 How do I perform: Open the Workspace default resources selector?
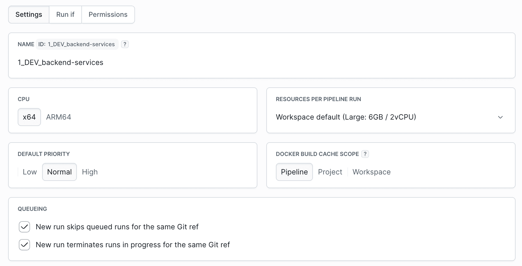coord(346,117)
